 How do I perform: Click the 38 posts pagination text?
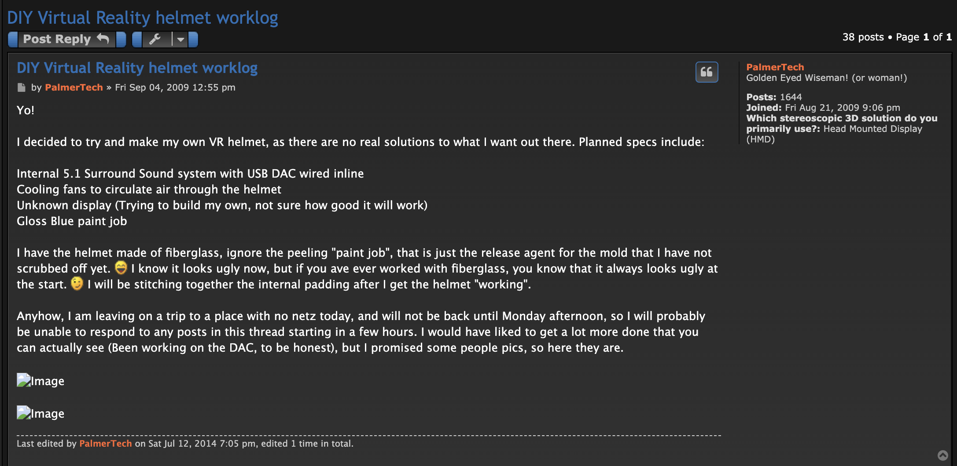tap(863, 37)
